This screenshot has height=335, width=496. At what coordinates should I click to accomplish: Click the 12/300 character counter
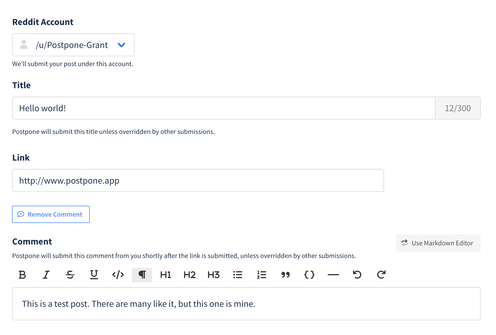[x=458, y=108]
